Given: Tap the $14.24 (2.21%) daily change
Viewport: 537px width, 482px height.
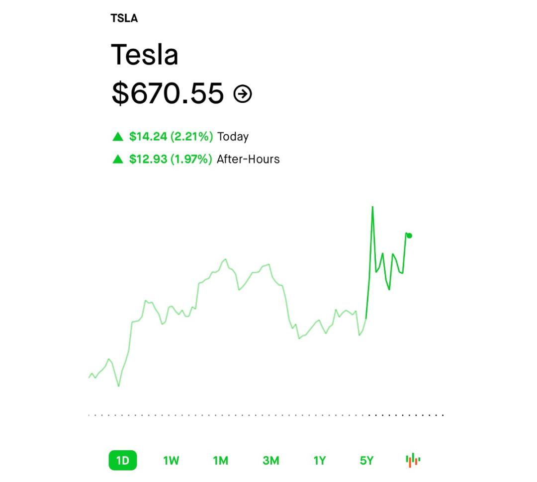Looking at the screenshot, I should click(x=171, y=137).
